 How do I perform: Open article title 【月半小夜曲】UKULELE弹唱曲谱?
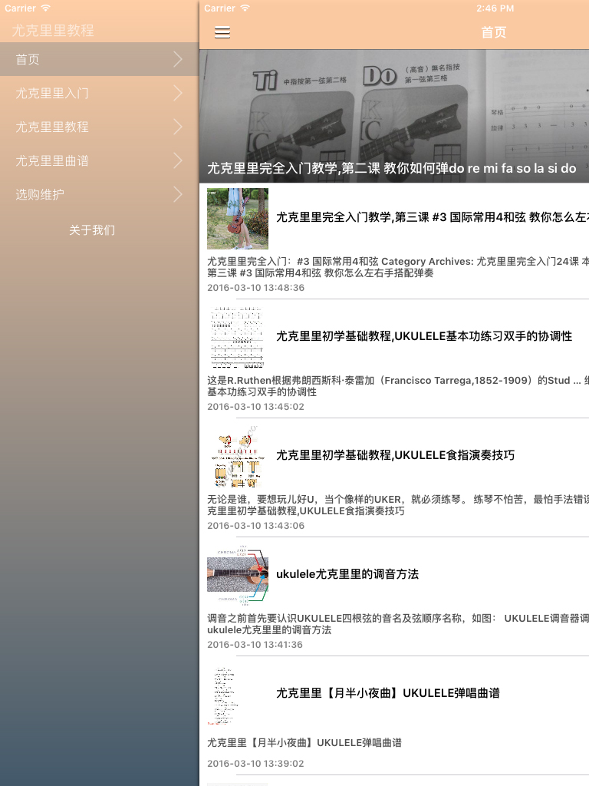388,693
